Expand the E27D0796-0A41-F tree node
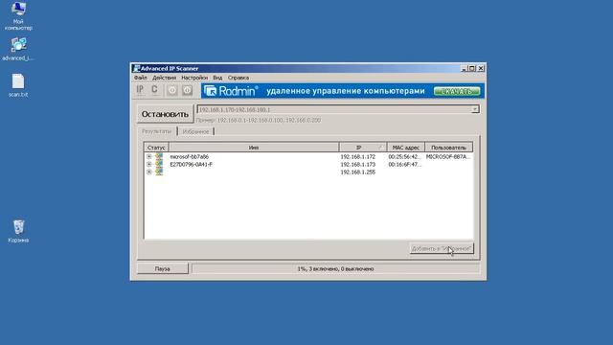 pyautogui.click(x=149, y=164)
